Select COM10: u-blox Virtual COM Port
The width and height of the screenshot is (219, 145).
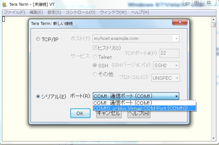click(144, 108)
